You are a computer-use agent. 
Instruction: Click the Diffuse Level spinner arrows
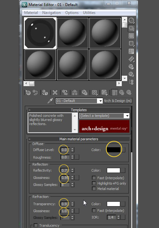pos(72,150)
